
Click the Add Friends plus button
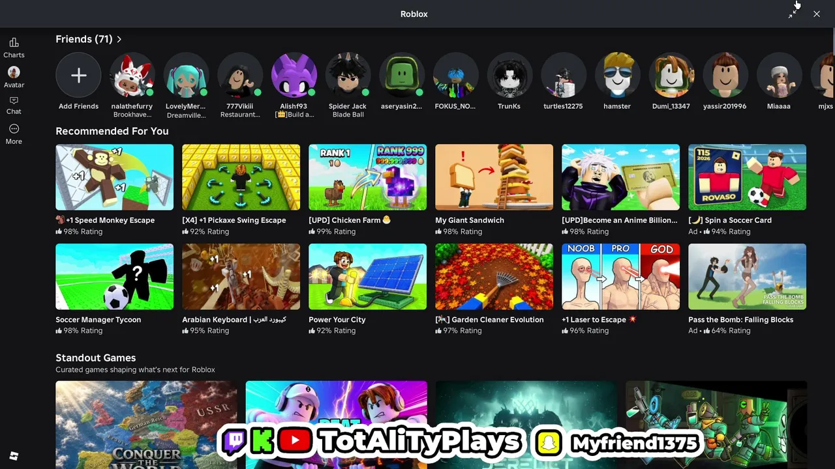tap(78, 76)
